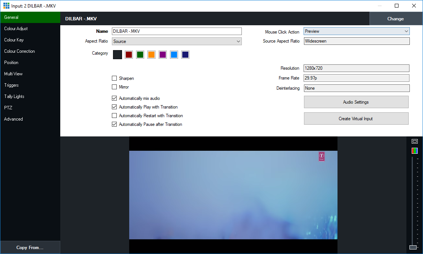Viewport: 423px width, 254px height.
Task: Switch to the Position tab
Action: click(30, 63)
